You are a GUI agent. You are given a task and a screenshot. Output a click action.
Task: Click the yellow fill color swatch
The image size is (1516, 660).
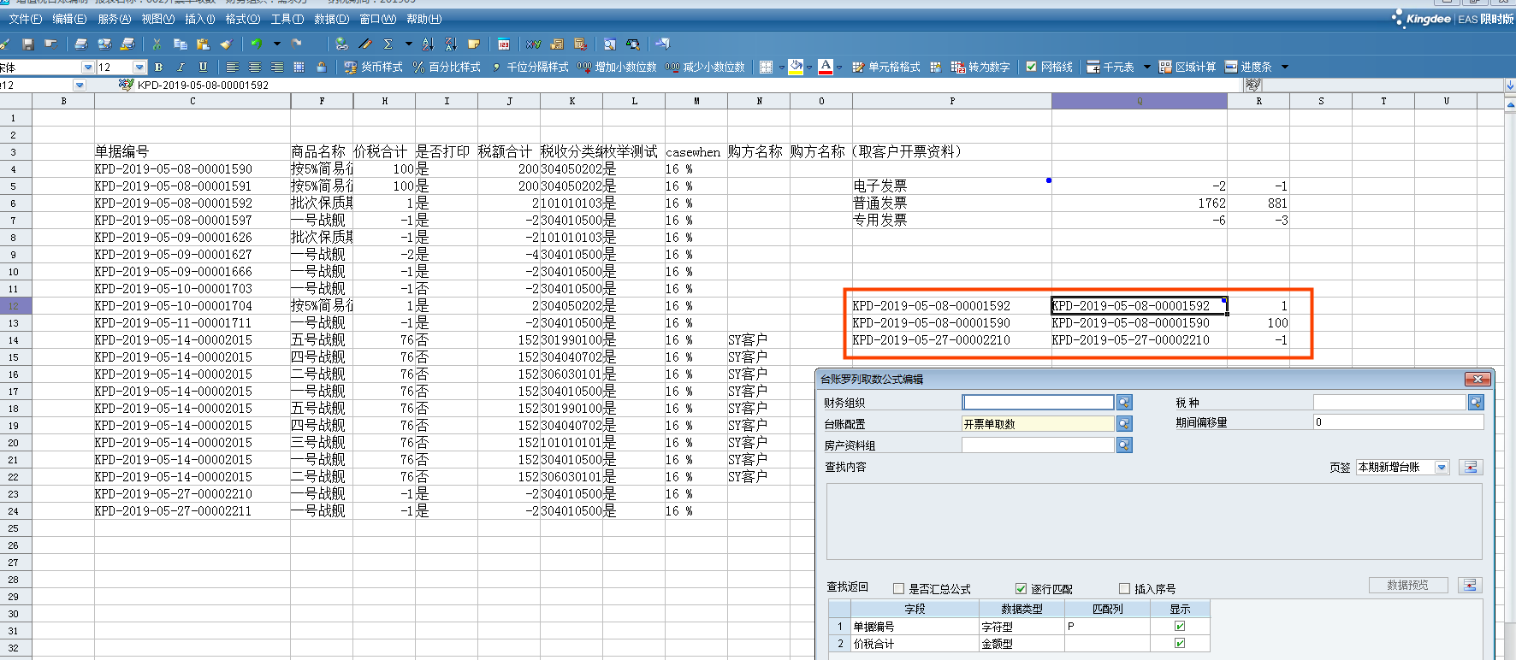(796, 67)
